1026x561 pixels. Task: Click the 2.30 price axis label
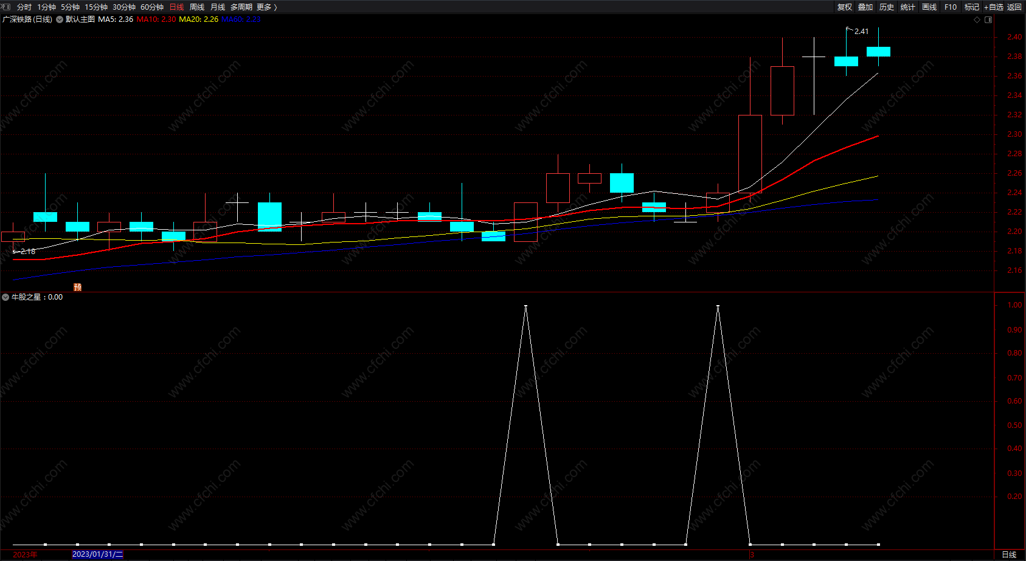click(1014, 134)
